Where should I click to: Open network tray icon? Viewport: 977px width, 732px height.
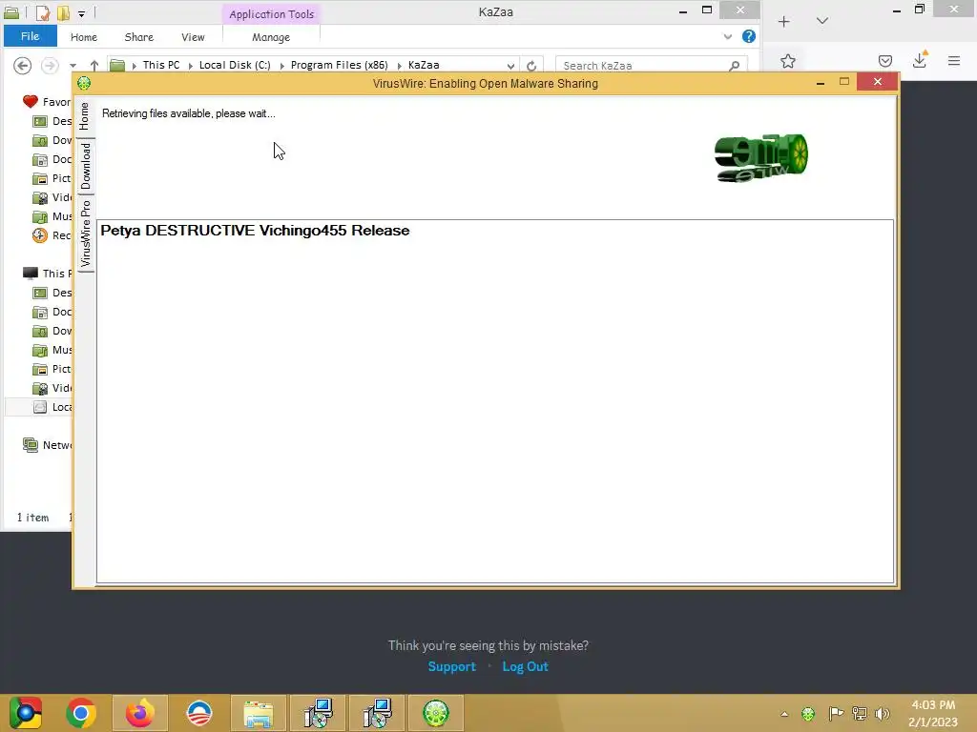point(860,713)
